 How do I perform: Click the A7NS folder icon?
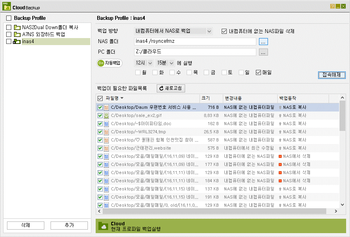tap(17, 34)
